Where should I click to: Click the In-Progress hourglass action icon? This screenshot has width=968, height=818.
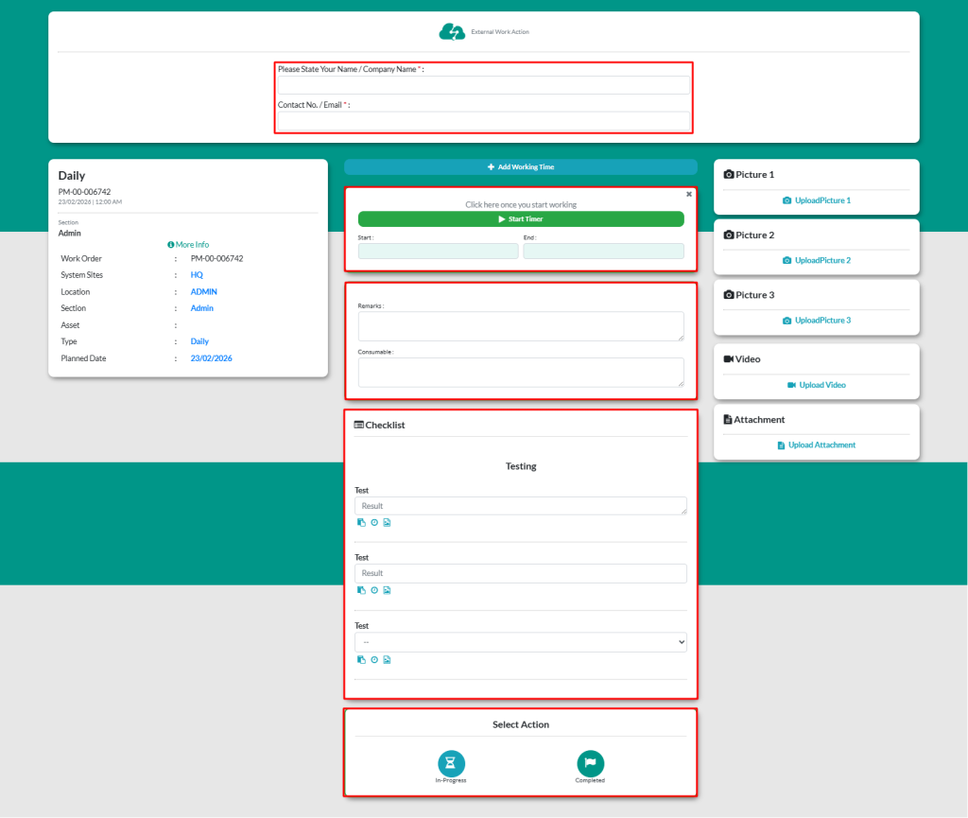pos(451,763)
